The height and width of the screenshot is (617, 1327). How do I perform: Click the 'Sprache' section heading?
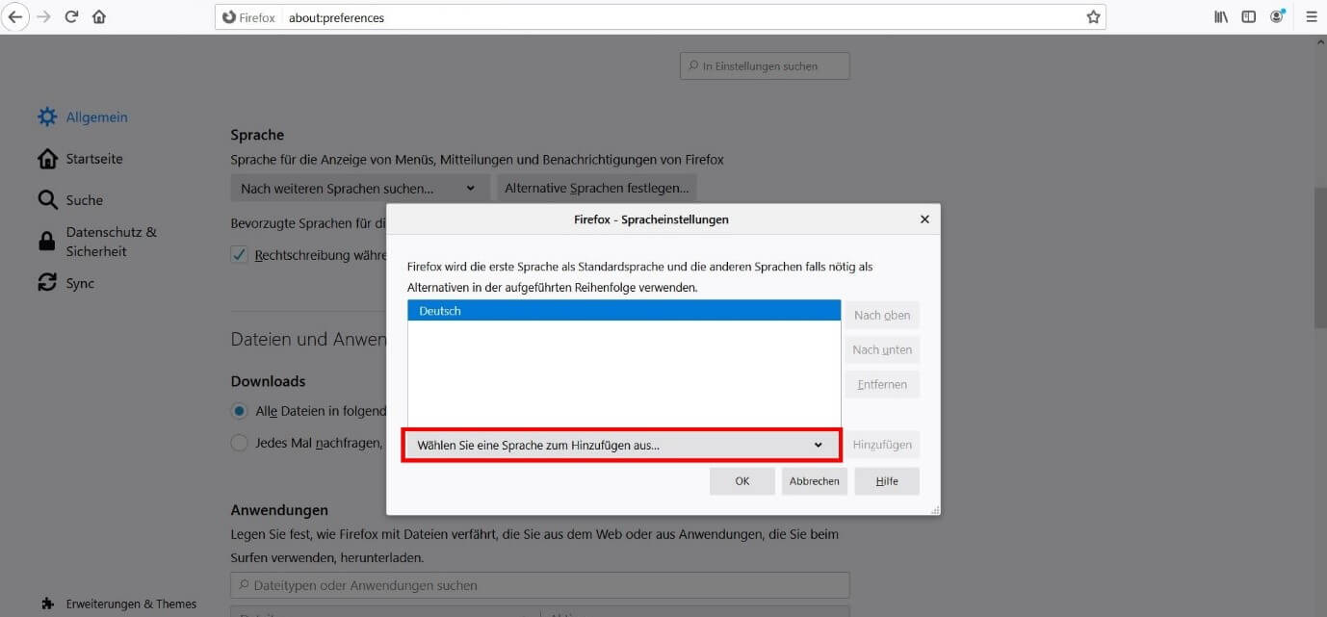(x=257, y=135)
